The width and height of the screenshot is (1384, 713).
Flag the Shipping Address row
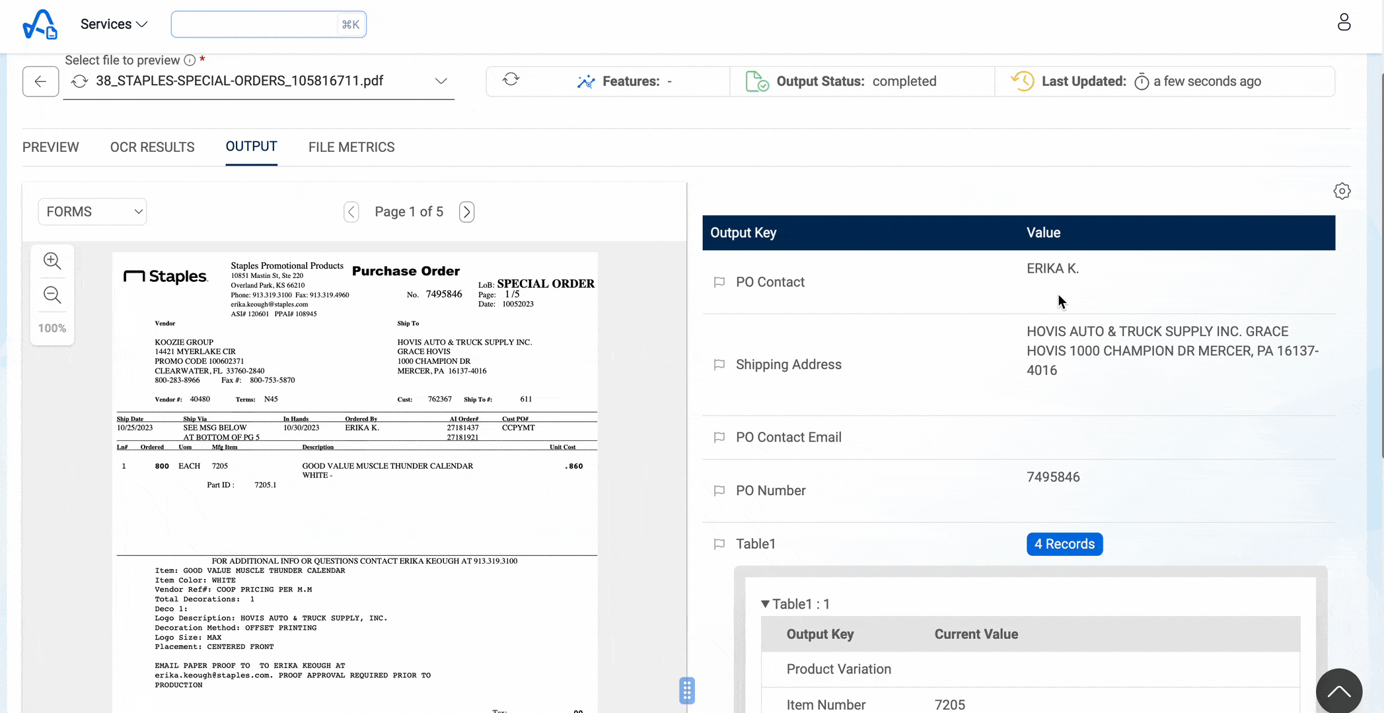[x=719, y=365]
